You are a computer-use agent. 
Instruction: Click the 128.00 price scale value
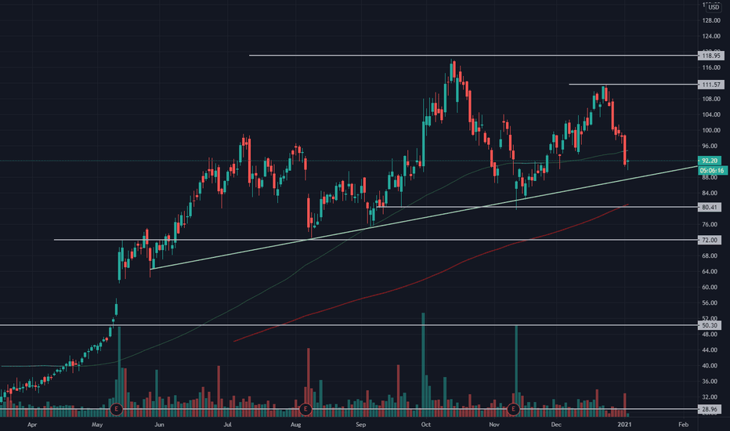[711, 20]
